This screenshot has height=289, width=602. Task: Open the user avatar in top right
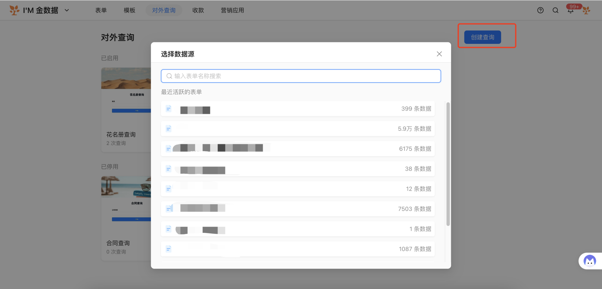[x=586, y=10]
